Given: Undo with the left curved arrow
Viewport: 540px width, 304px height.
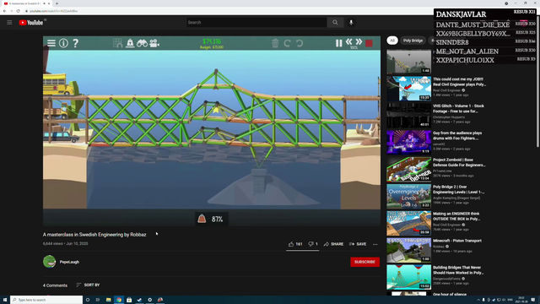Looking at the screenshot, I should click(x=287, y=43).
